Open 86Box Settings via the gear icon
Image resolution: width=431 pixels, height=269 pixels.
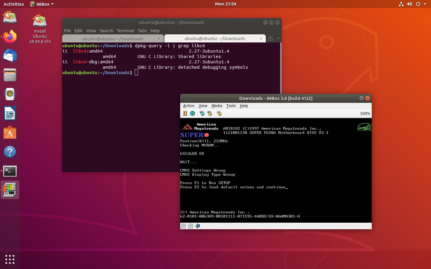pyautogui.click(x=219, y=113)
